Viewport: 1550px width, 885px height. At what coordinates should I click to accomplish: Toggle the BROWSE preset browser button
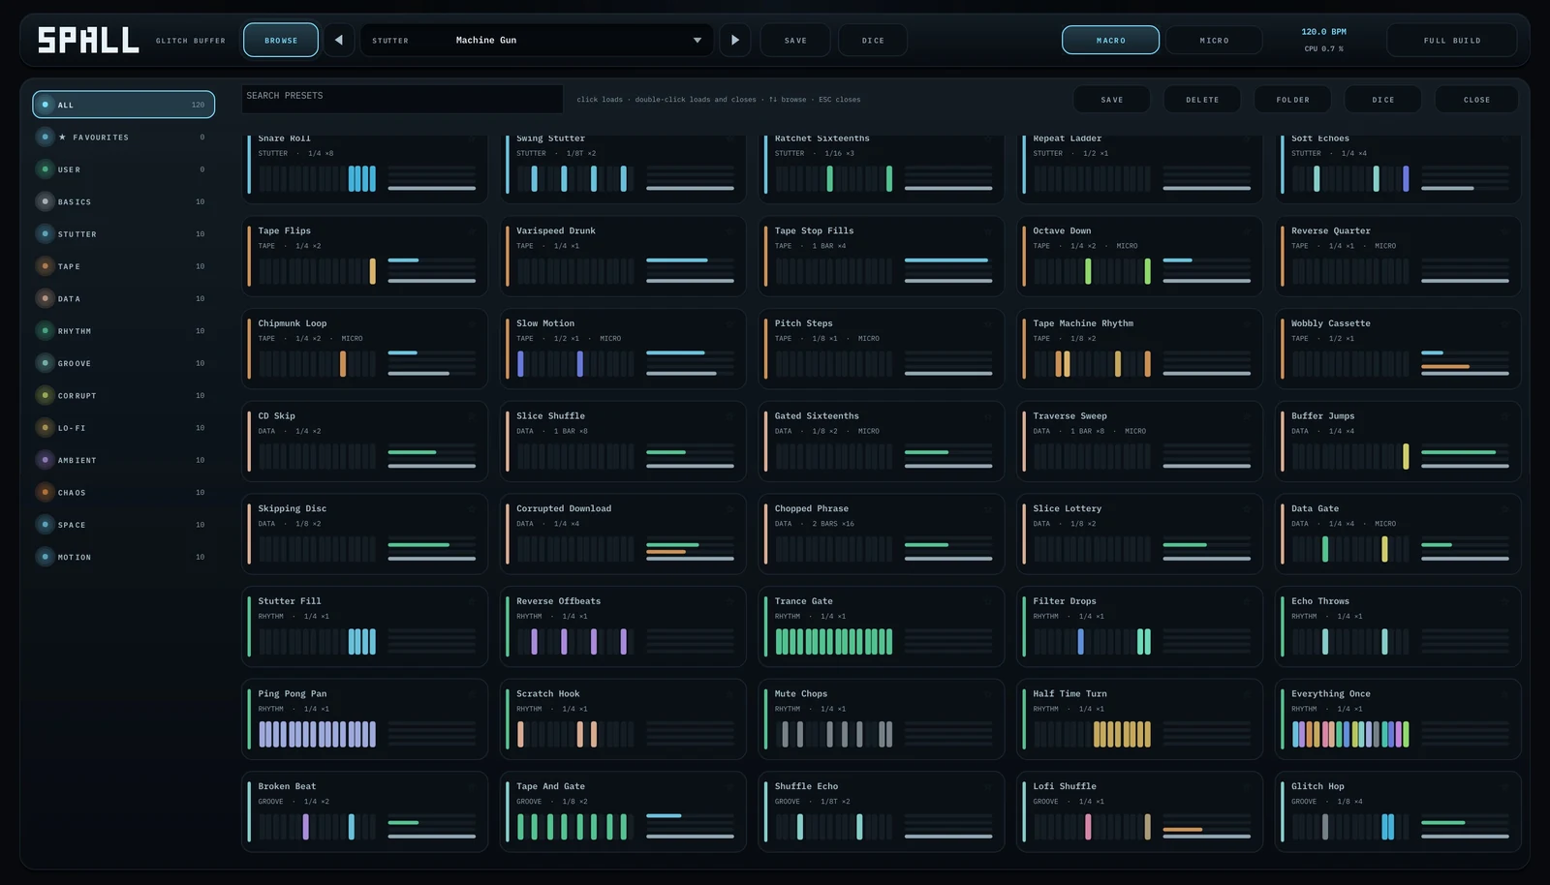(281, 41)
